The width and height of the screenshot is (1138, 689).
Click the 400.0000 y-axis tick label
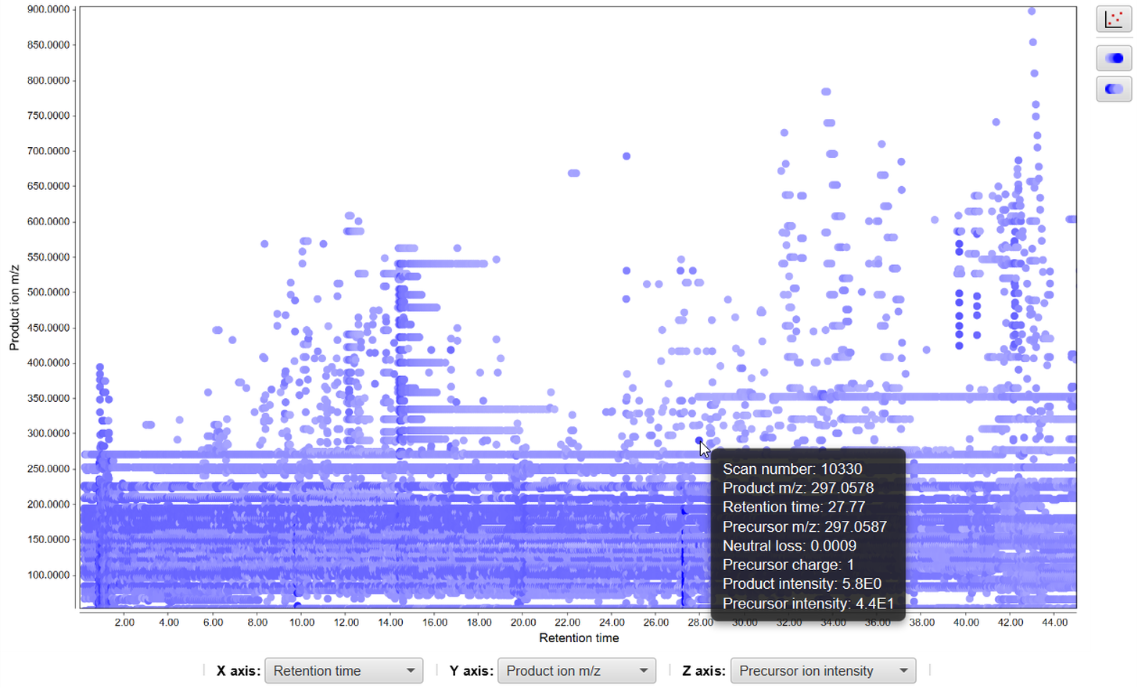click(48, 363)
